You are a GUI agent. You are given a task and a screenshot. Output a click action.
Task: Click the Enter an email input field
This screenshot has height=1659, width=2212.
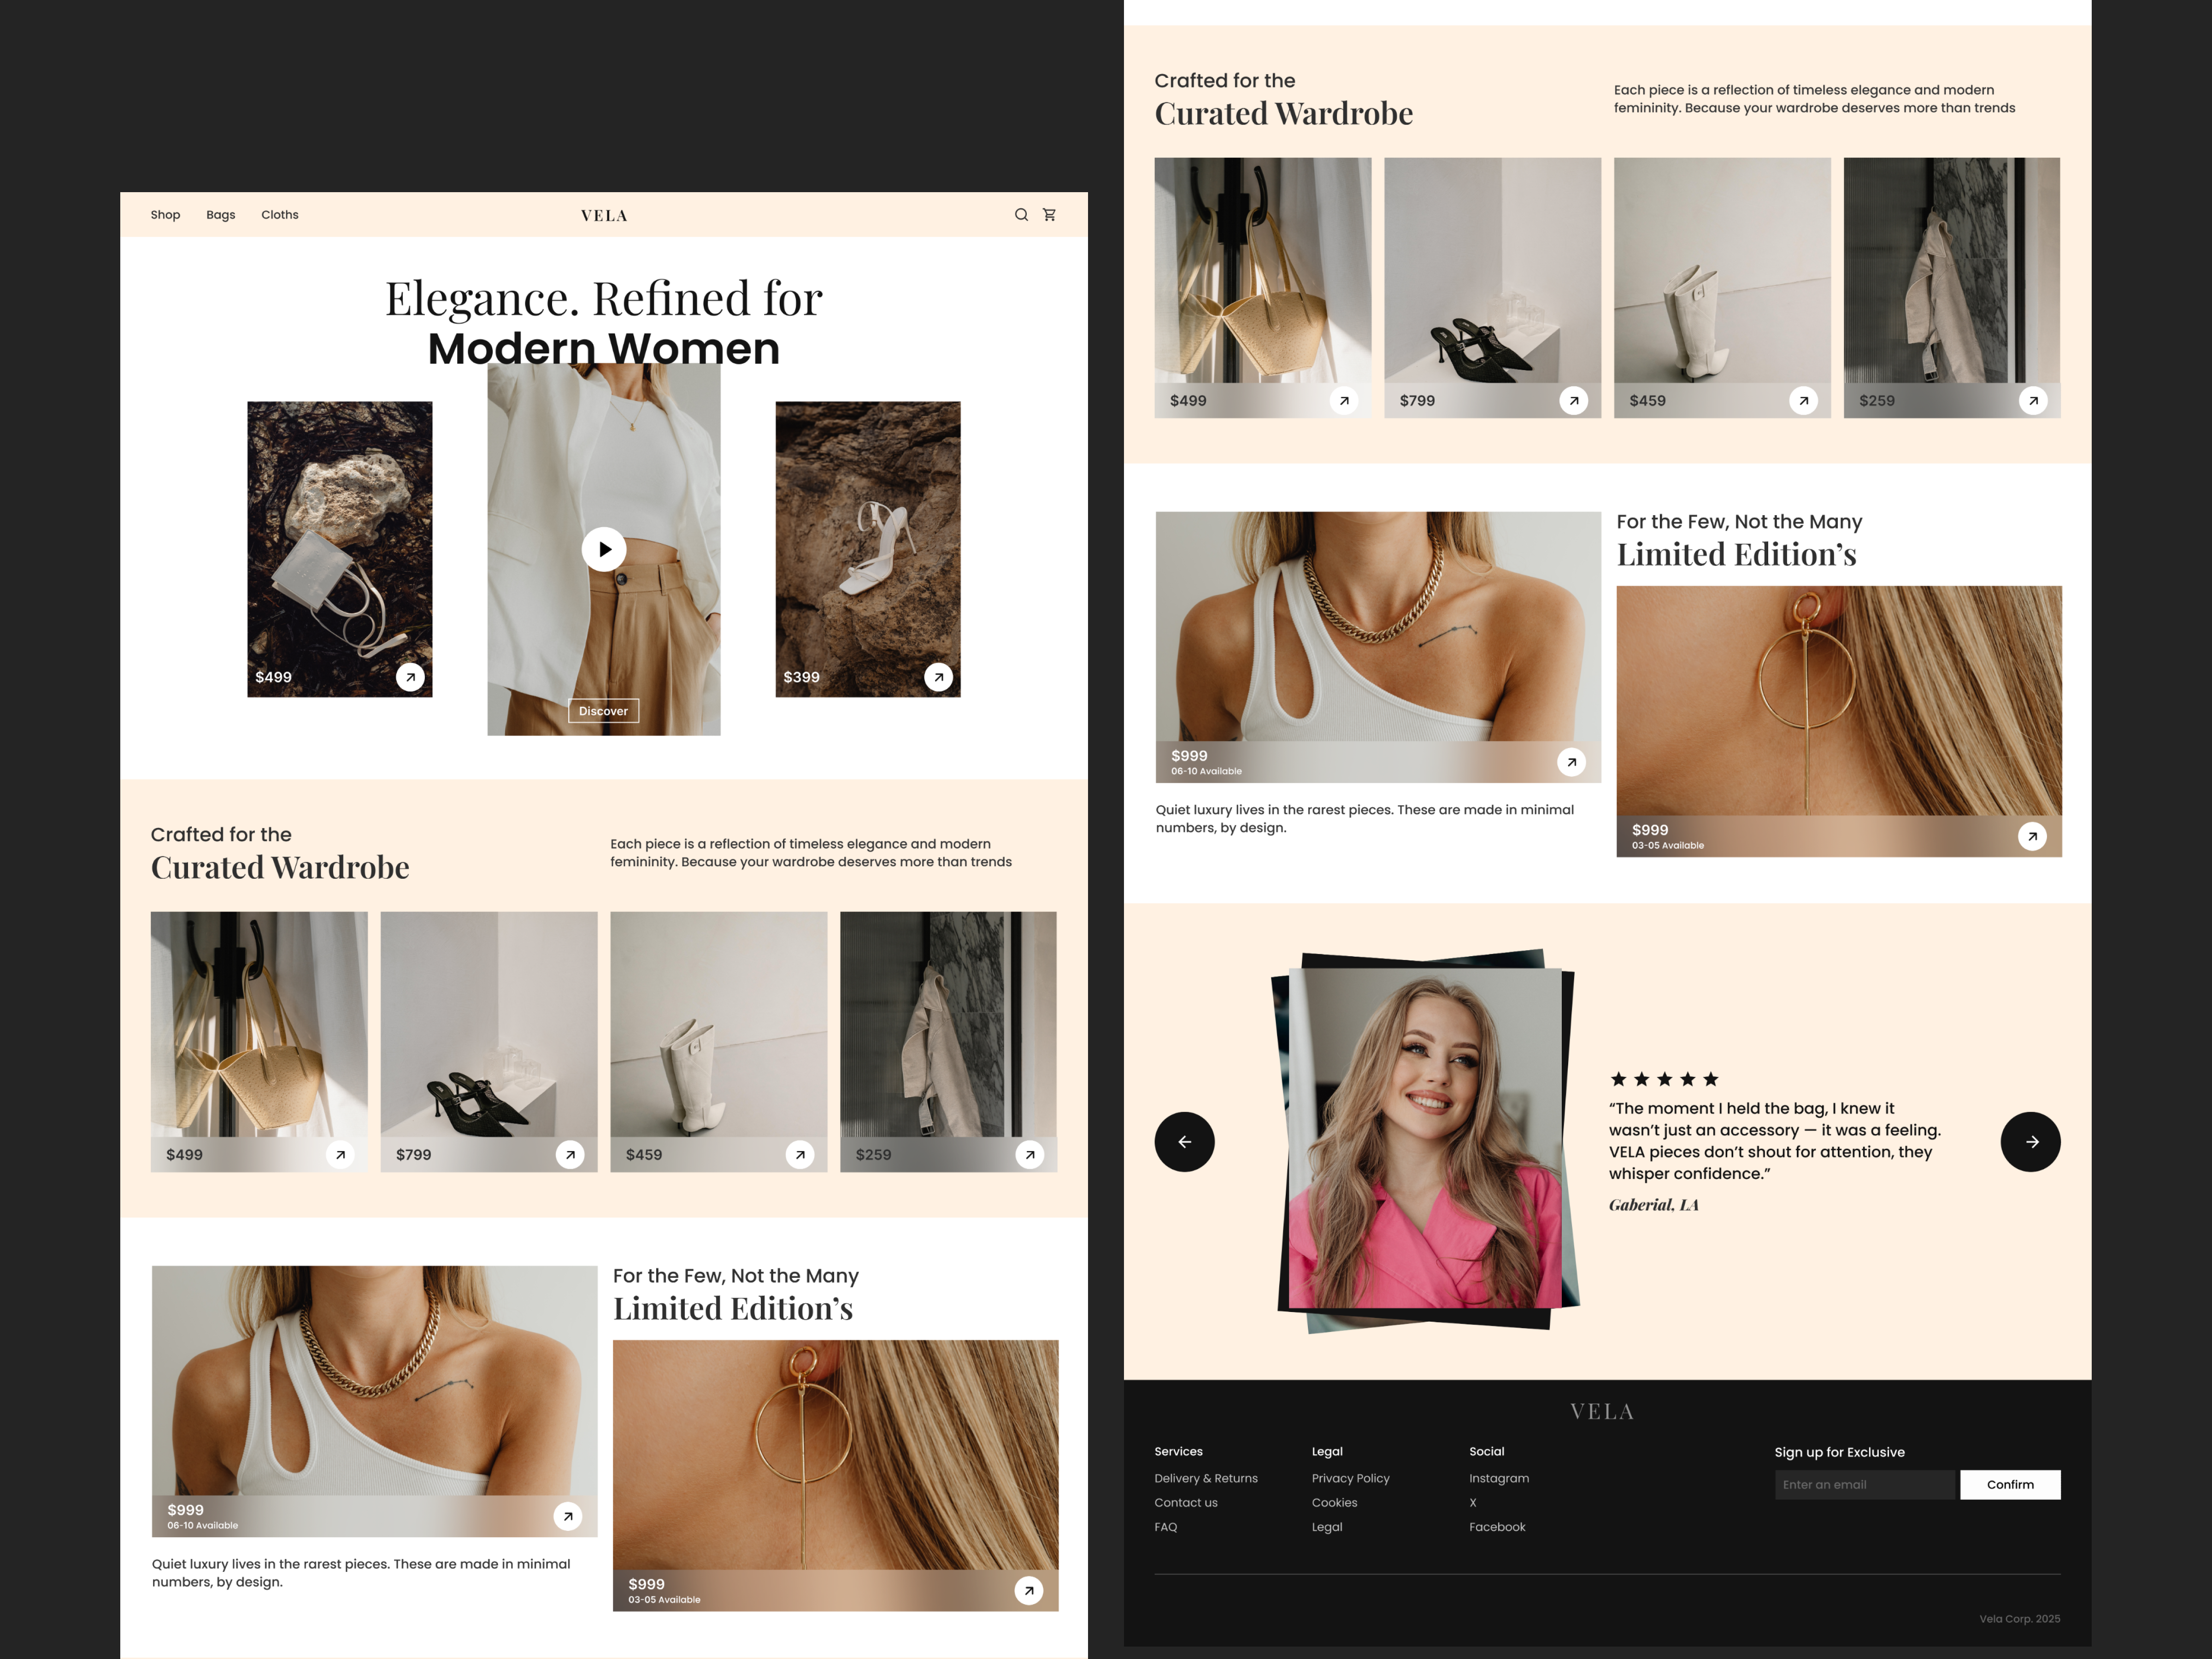click(x=1865, y=1484)
